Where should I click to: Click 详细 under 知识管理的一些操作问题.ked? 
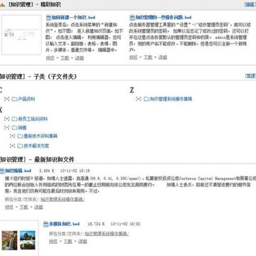click(163, 57)
